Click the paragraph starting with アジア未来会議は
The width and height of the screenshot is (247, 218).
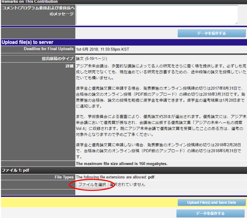click(161, 72)
